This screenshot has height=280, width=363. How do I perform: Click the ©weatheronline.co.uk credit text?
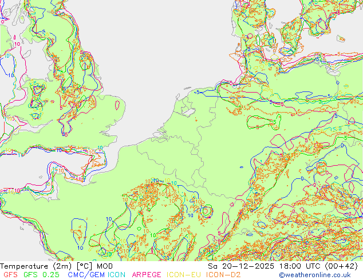(x=315, y=275)
